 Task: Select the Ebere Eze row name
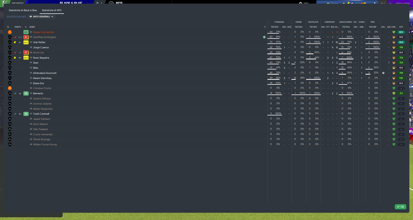pos(38,83)
